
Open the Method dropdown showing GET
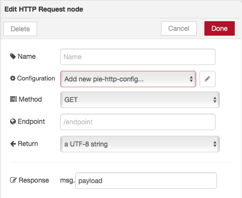coord(140,100)
